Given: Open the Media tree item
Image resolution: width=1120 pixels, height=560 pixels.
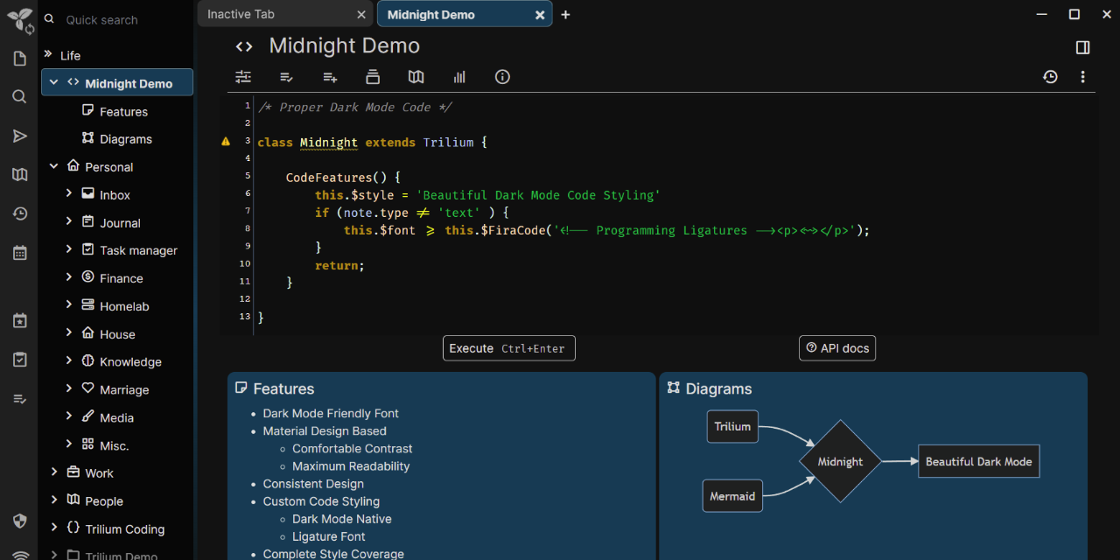Looking at the screenshot, I should click(x=116, y=417).
